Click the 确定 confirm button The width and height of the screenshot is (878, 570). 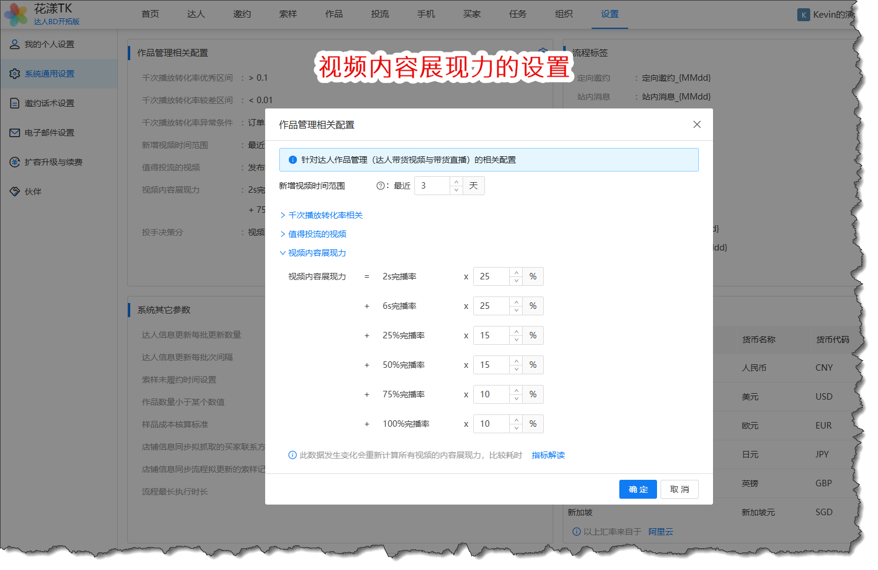point(638,489)
